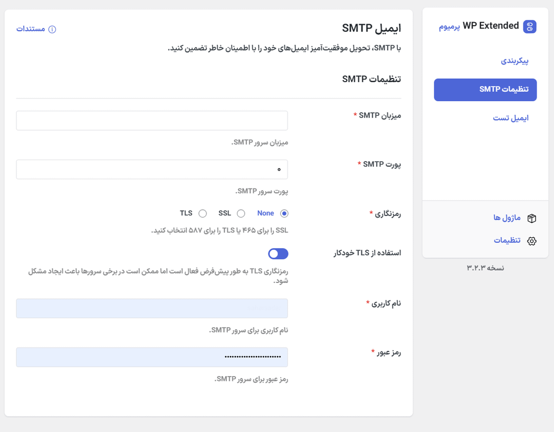The height and width of the screenshot is (432, 554).
Task: Click the box icon next to ماژول ها
Action: pyautogui.click(x=532, y=218)
